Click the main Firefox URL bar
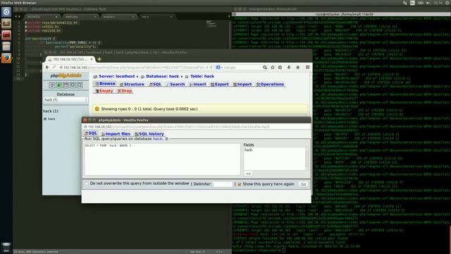This screenshot has width=451, height=254. click(x=132, y=68)
